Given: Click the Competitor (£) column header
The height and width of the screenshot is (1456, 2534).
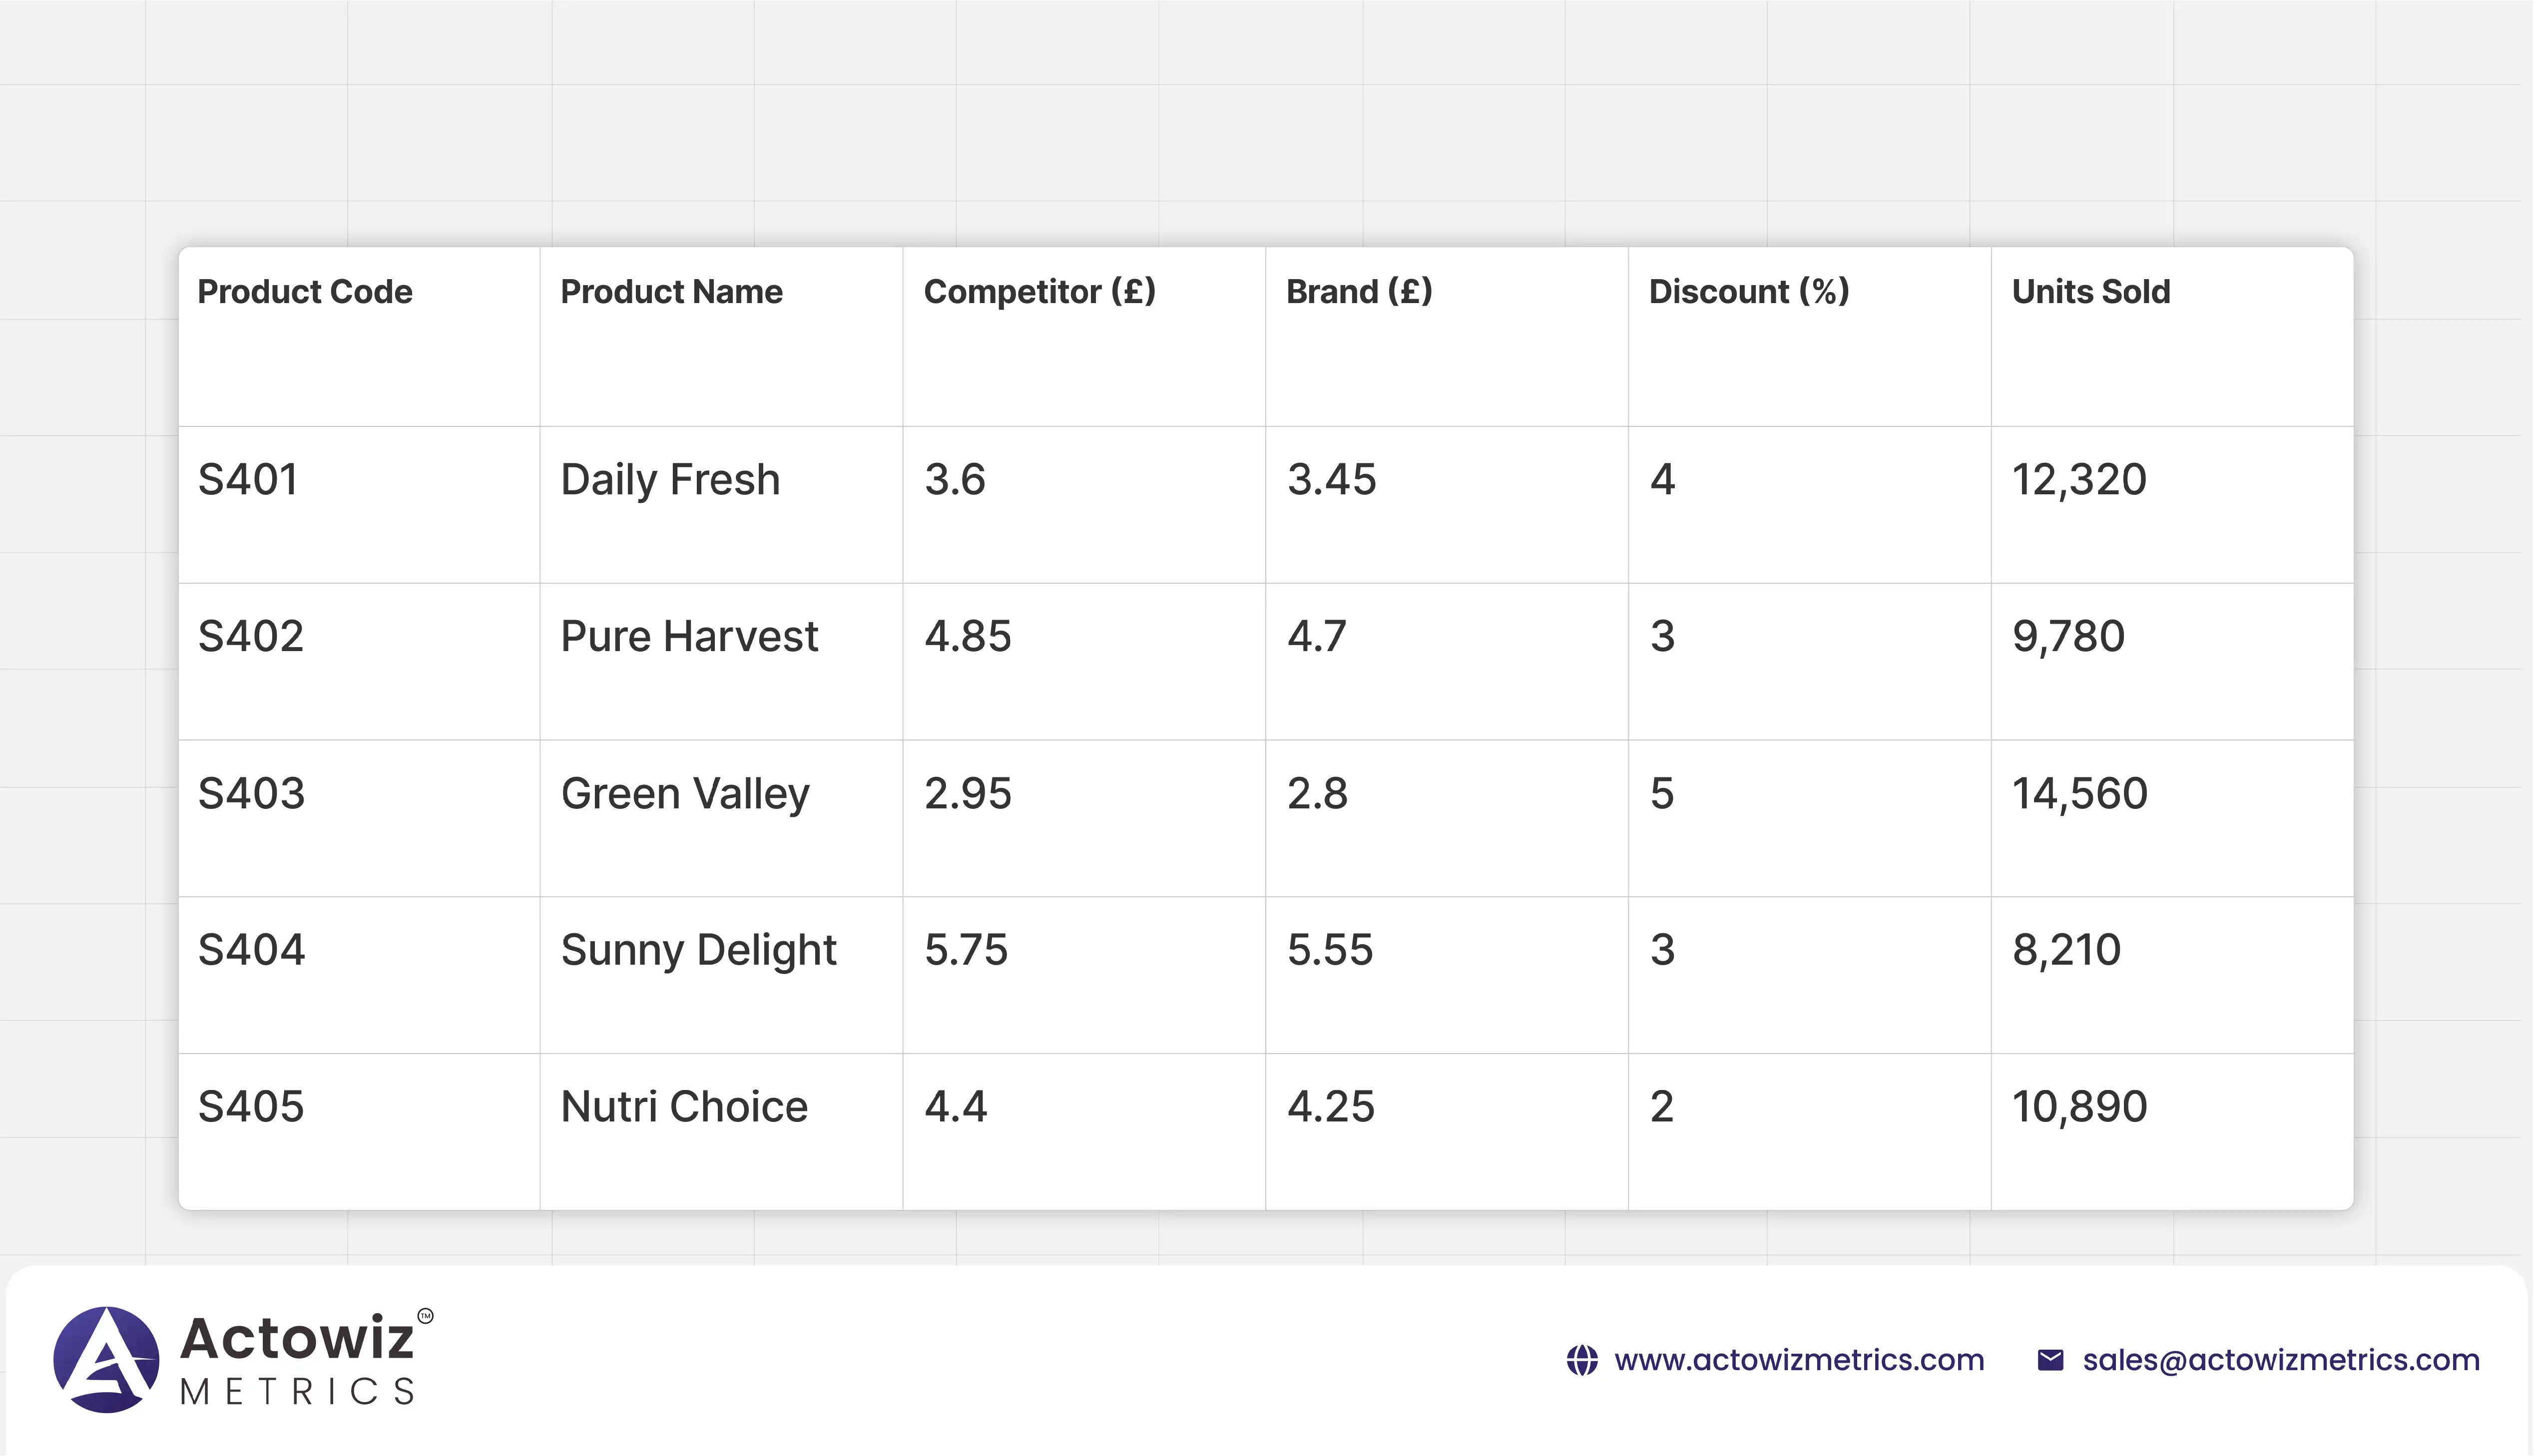Looking at the screenshot, I should (x=1039, y=292).
